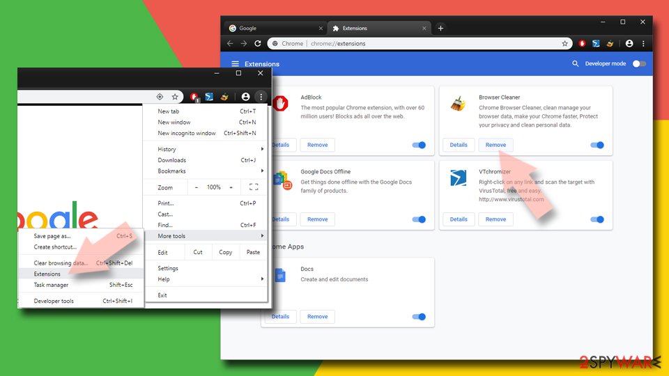Choose Print from the menu

(x=206, y=203)
